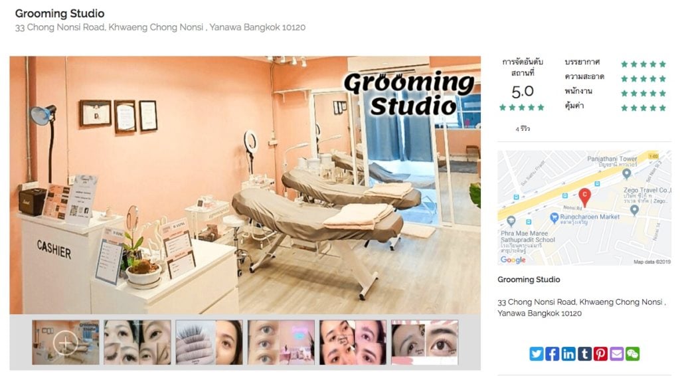Screen dimensions: 680x376
Task: Pin on Pinterest icon
Action: [x=600, y=354]
